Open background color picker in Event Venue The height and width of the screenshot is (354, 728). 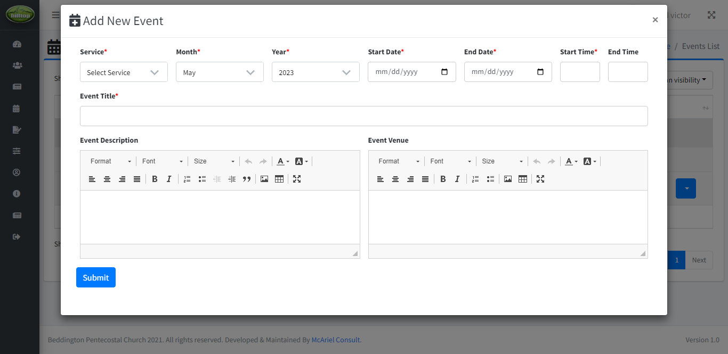click(x=590, y=161)
